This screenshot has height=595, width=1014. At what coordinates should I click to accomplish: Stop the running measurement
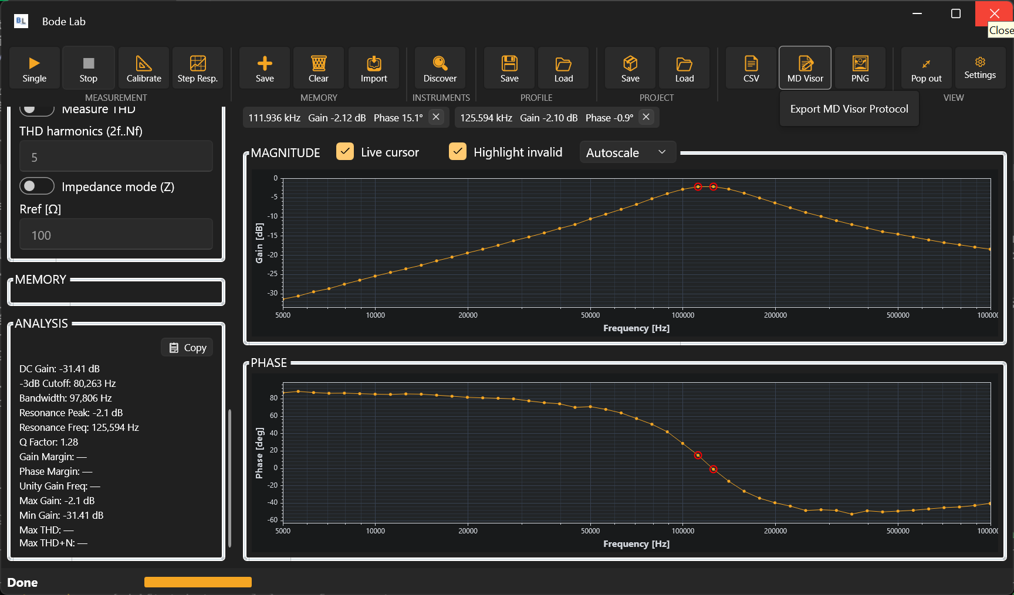(x=89, y=68)
